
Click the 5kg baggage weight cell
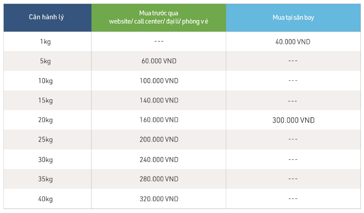pos(45,61)
